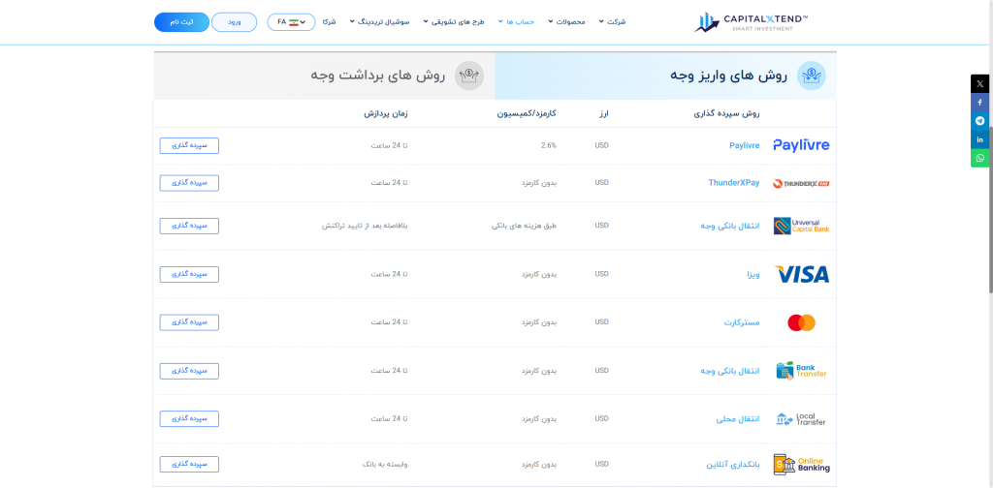Click the ثبت نام button

(x=181, y=22)
